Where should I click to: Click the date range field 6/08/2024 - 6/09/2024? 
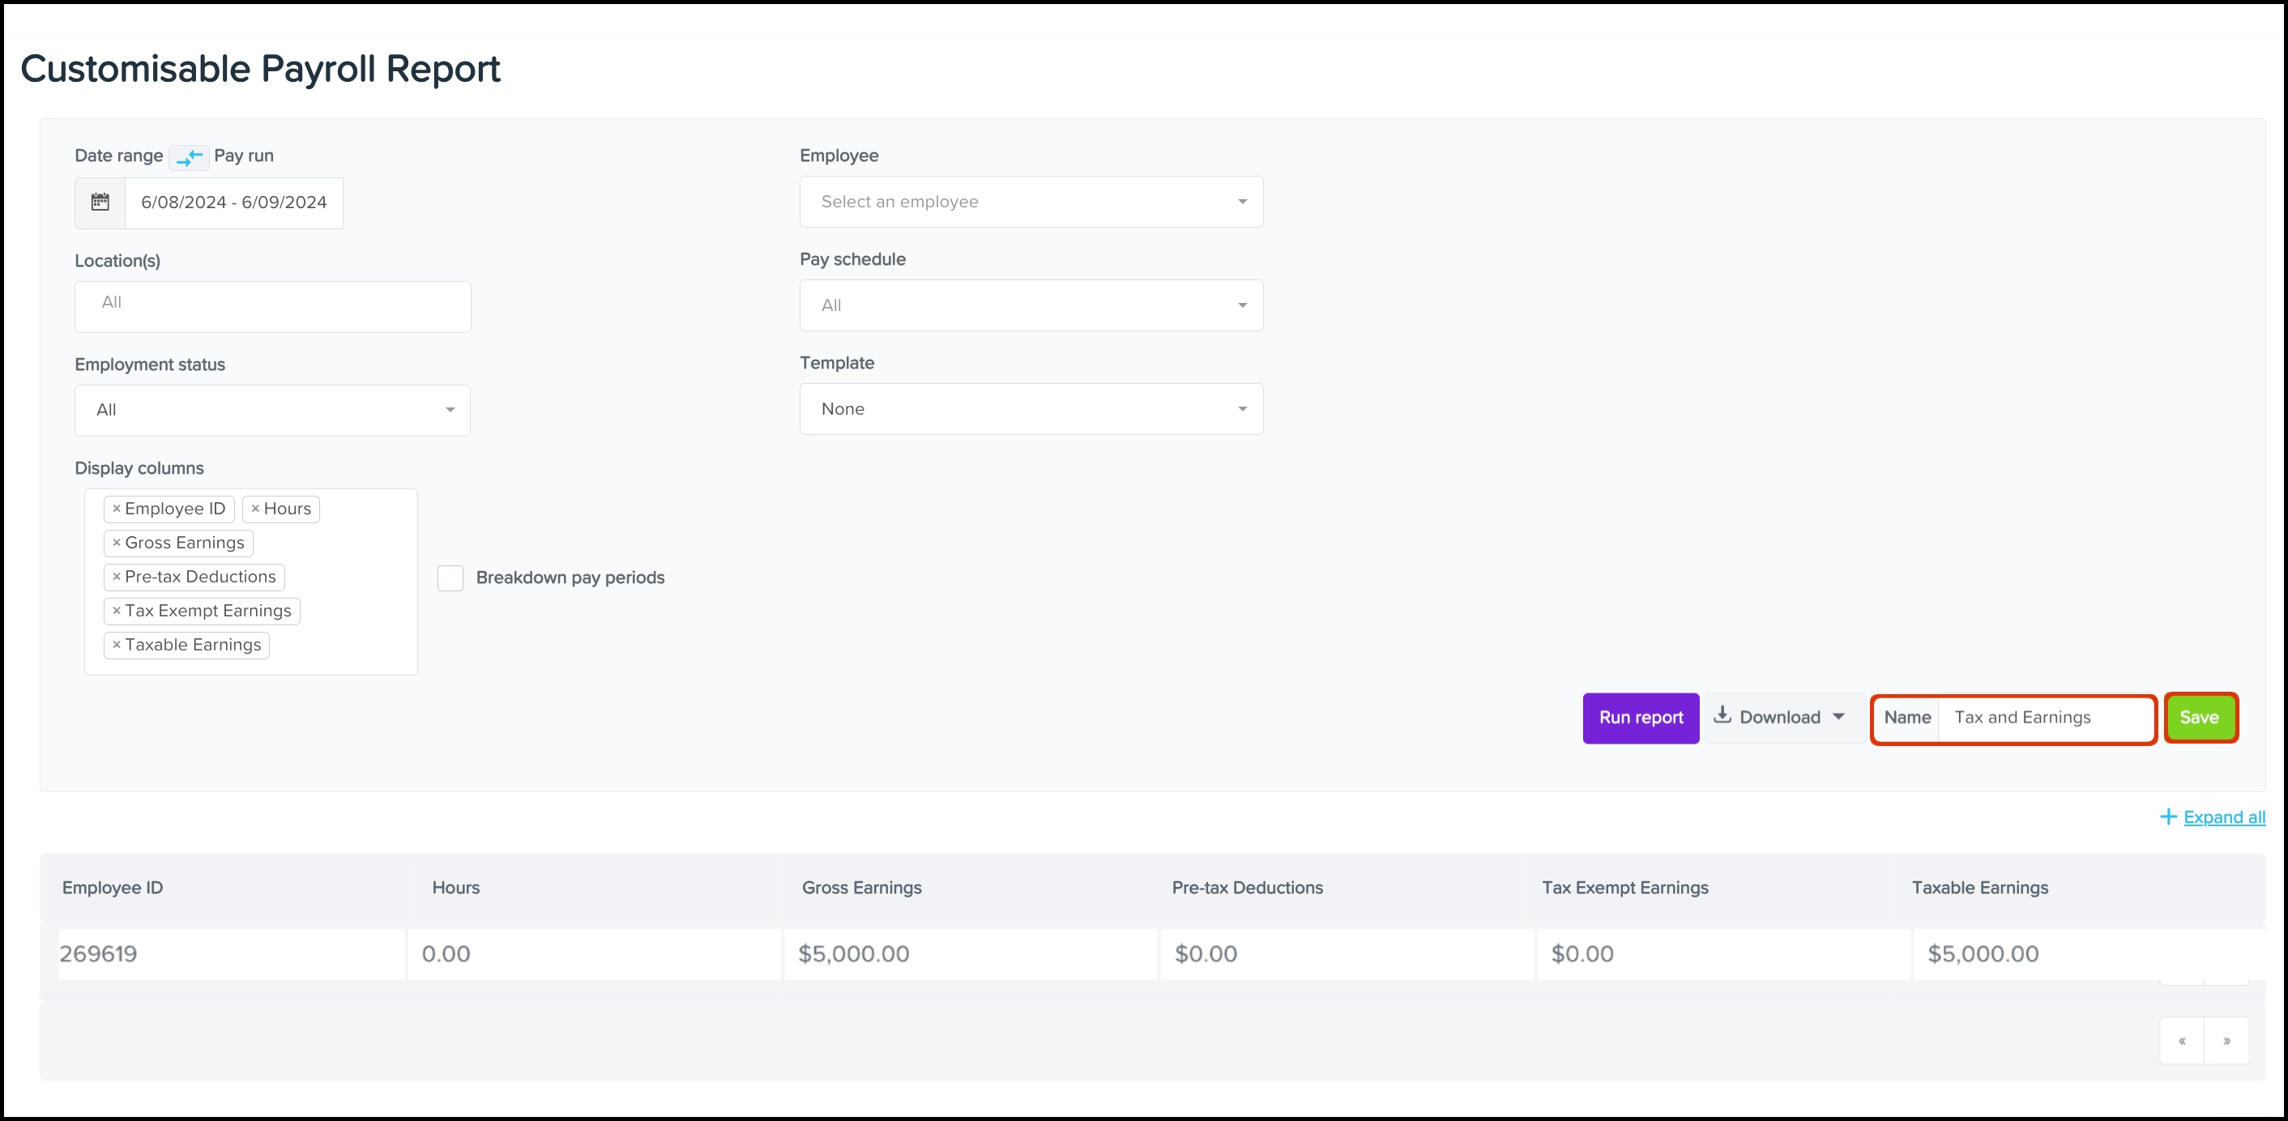point(233,202)
